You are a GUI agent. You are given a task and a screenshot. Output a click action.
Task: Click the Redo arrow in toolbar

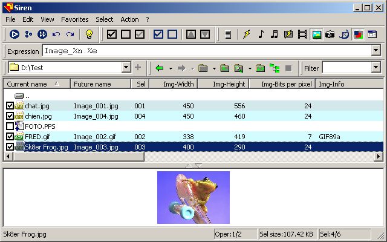click(x=70, y=34)
